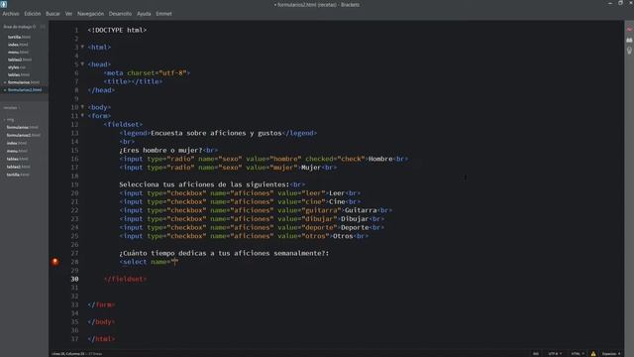This screenshot has height=357, width=634.
Task: Select tortilla.html in working files
Action: tap(19, 37)
